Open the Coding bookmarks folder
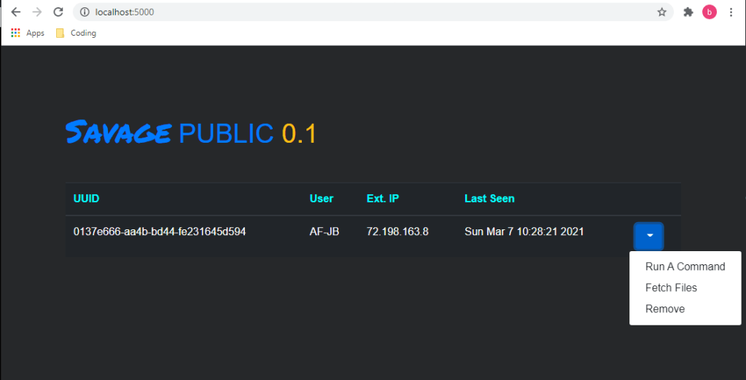The image size is (746, 380). point(76,33)
